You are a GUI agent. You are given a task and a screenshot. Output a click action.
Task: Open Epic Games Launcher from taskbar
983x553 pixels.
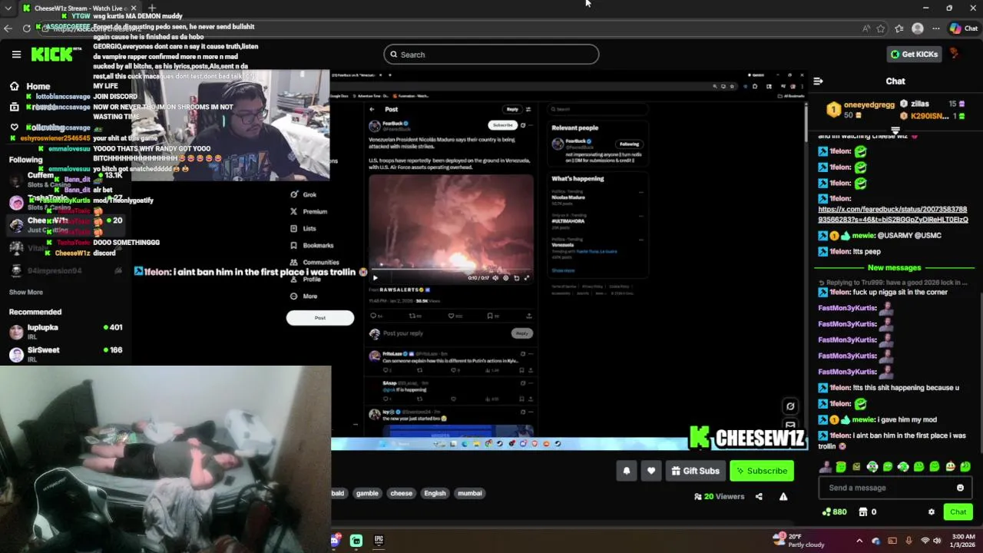point(379,540)
